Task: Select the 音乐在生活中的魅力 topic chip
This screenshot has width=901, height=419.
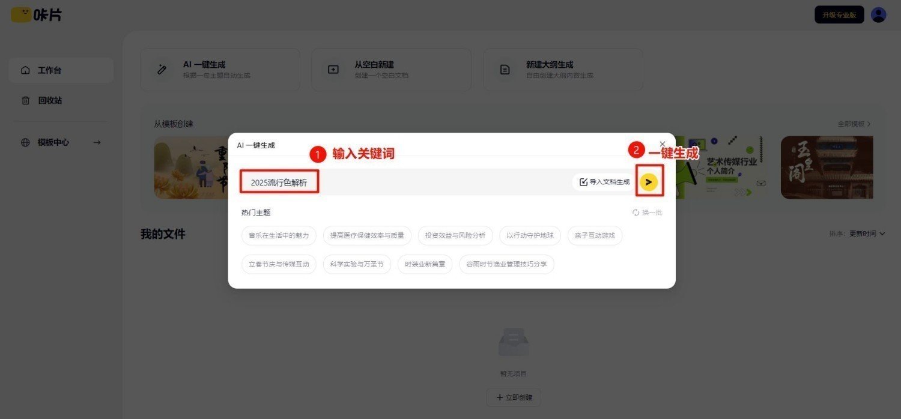Action: (279, 235)
